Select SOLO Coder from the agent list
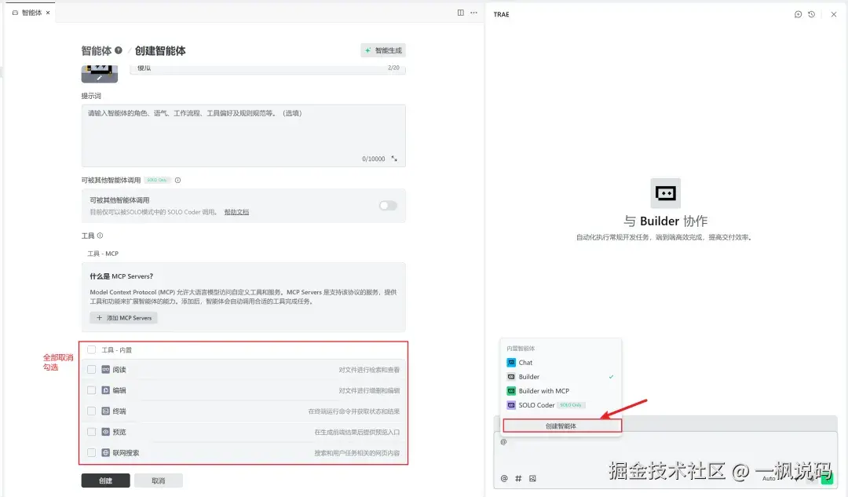Viewport: 848px width, 497px height. tap(561, 405)
